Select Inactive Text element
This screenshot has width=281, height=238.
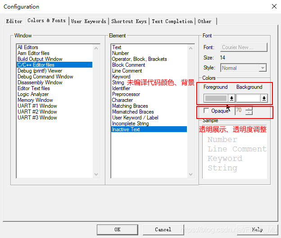pos(149,129)
